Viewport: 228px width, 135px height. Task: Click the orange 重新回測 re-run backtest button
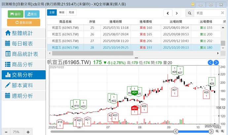point(23,22)
